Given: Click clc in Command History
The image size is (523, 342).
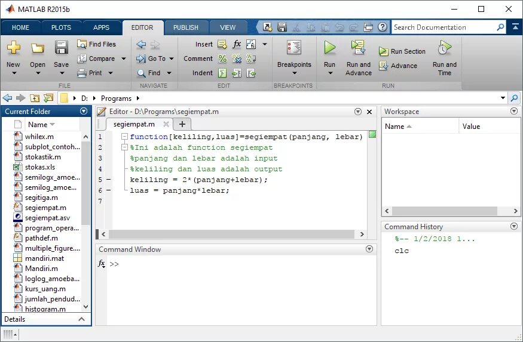Looking at the screenshot, I should tap(402, 251).
